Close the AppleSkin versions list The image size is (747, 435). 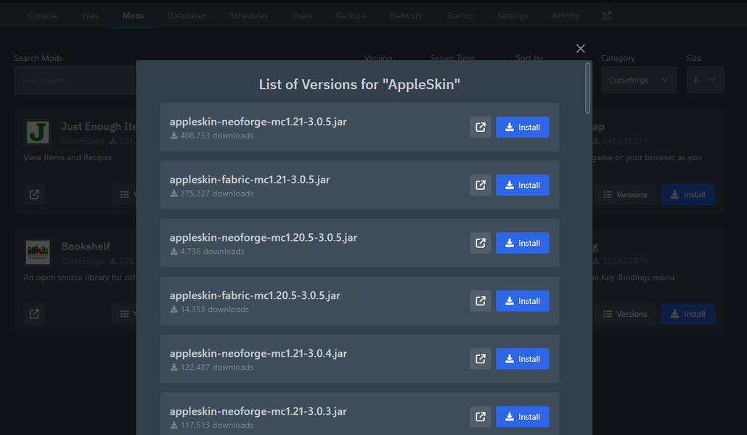point(580,49)
